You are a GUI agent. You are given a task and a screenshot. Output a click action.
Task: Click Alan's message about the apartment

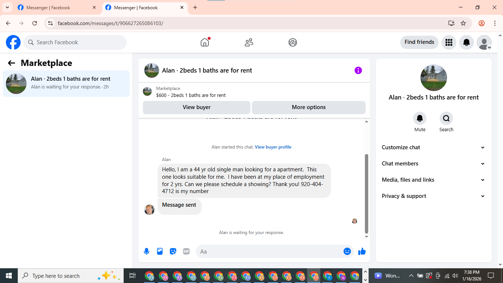[244, 181]
